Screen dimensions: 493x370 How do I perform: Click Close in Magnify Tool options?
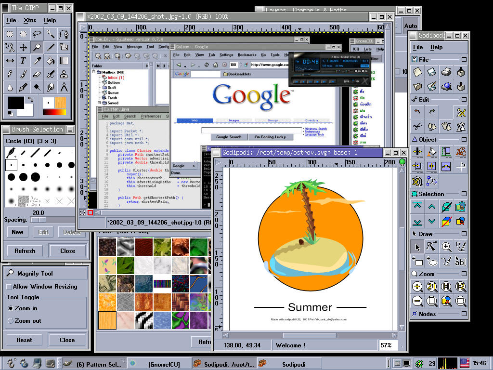(x=67, y=340)
